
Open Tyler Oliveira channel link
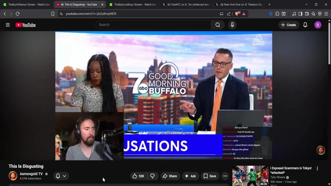coord(278,177)
